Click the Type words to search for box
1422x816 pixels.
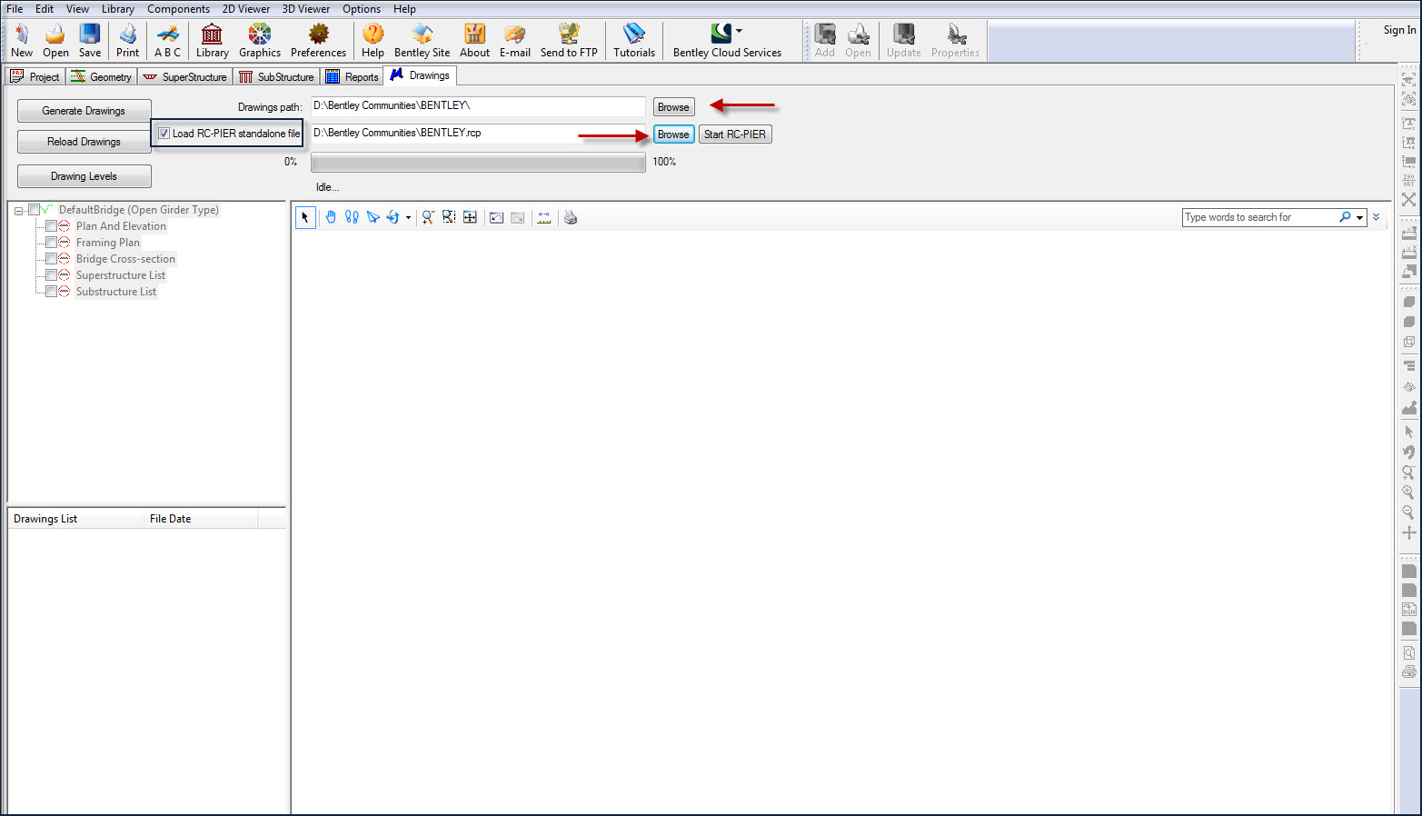click(1259, 217)
